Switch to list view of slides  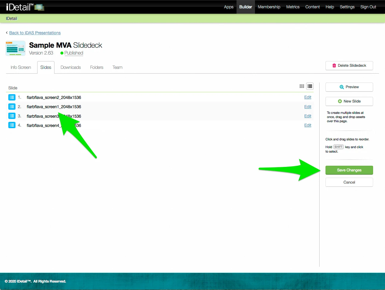click(x=310, y=86)
